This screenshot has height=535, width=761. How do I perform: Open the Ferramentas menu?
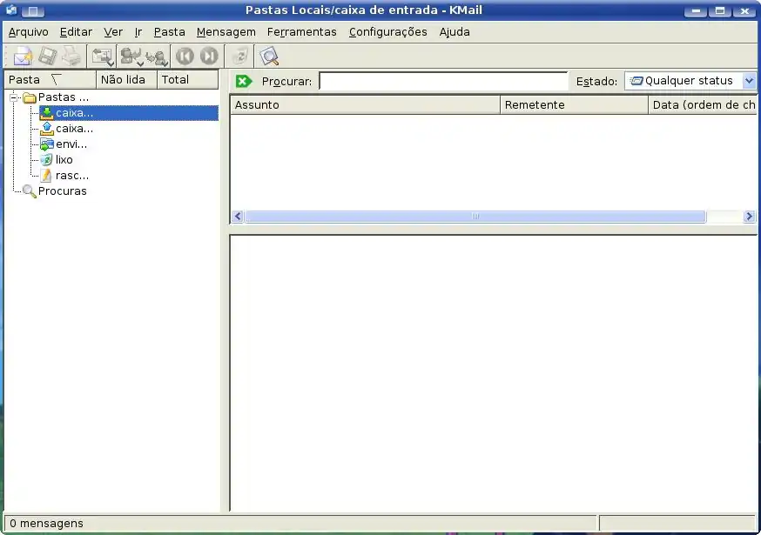(x=301, y=31)
